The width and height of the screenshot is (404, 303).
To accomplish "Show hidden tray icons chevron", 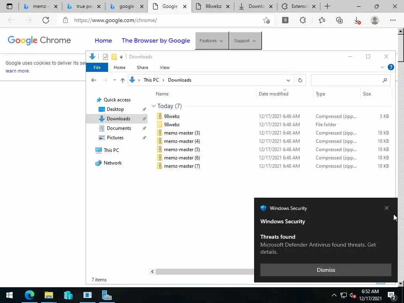I will (334, 295).
